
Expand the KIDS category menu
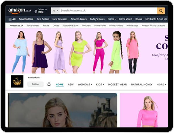(100, 85)
